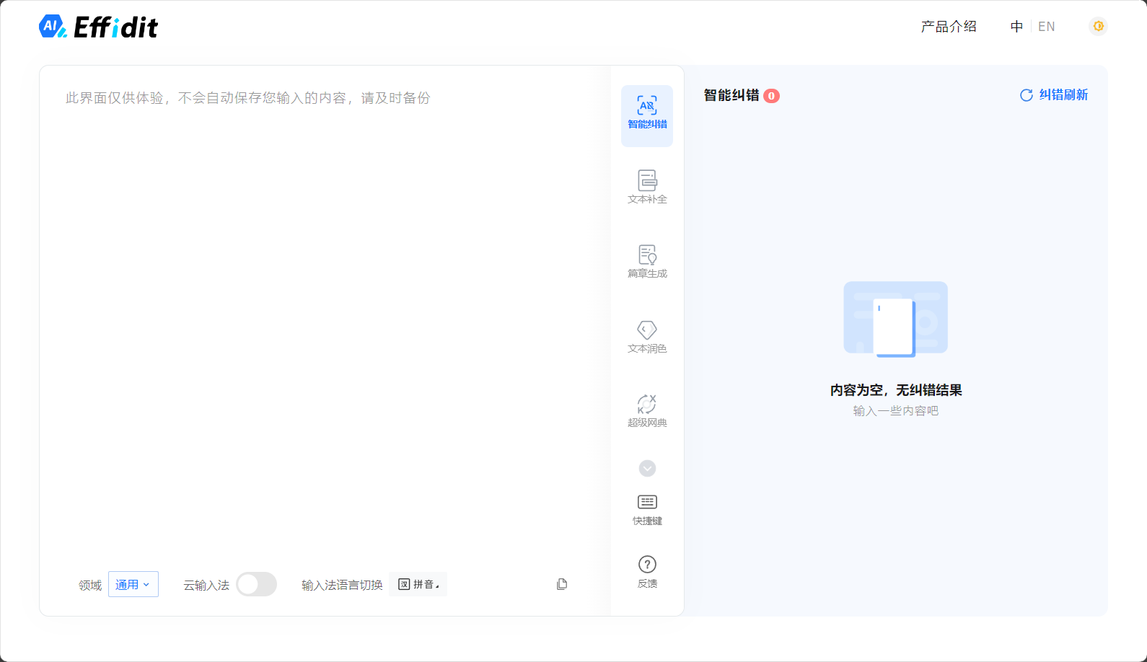Toggle the 云输入法 switch
The image size is (1147, 662).
point(257,584)
